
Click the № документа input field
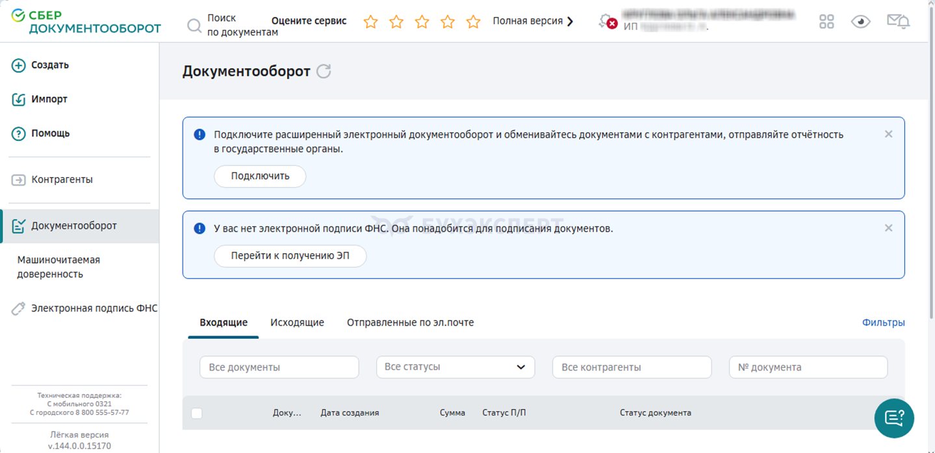(808, 367)
